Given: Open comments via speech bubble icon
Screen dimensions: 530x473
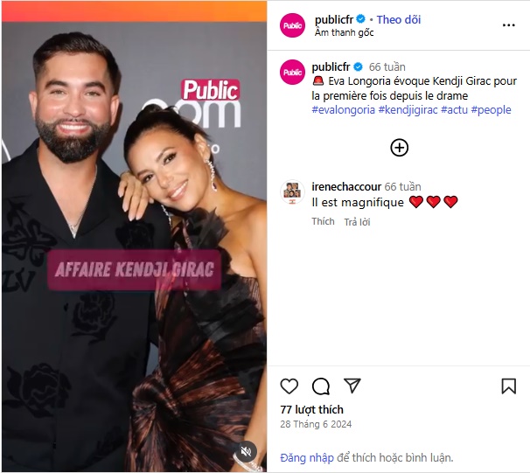Looking at the screenshot, I should click(321, 386).
